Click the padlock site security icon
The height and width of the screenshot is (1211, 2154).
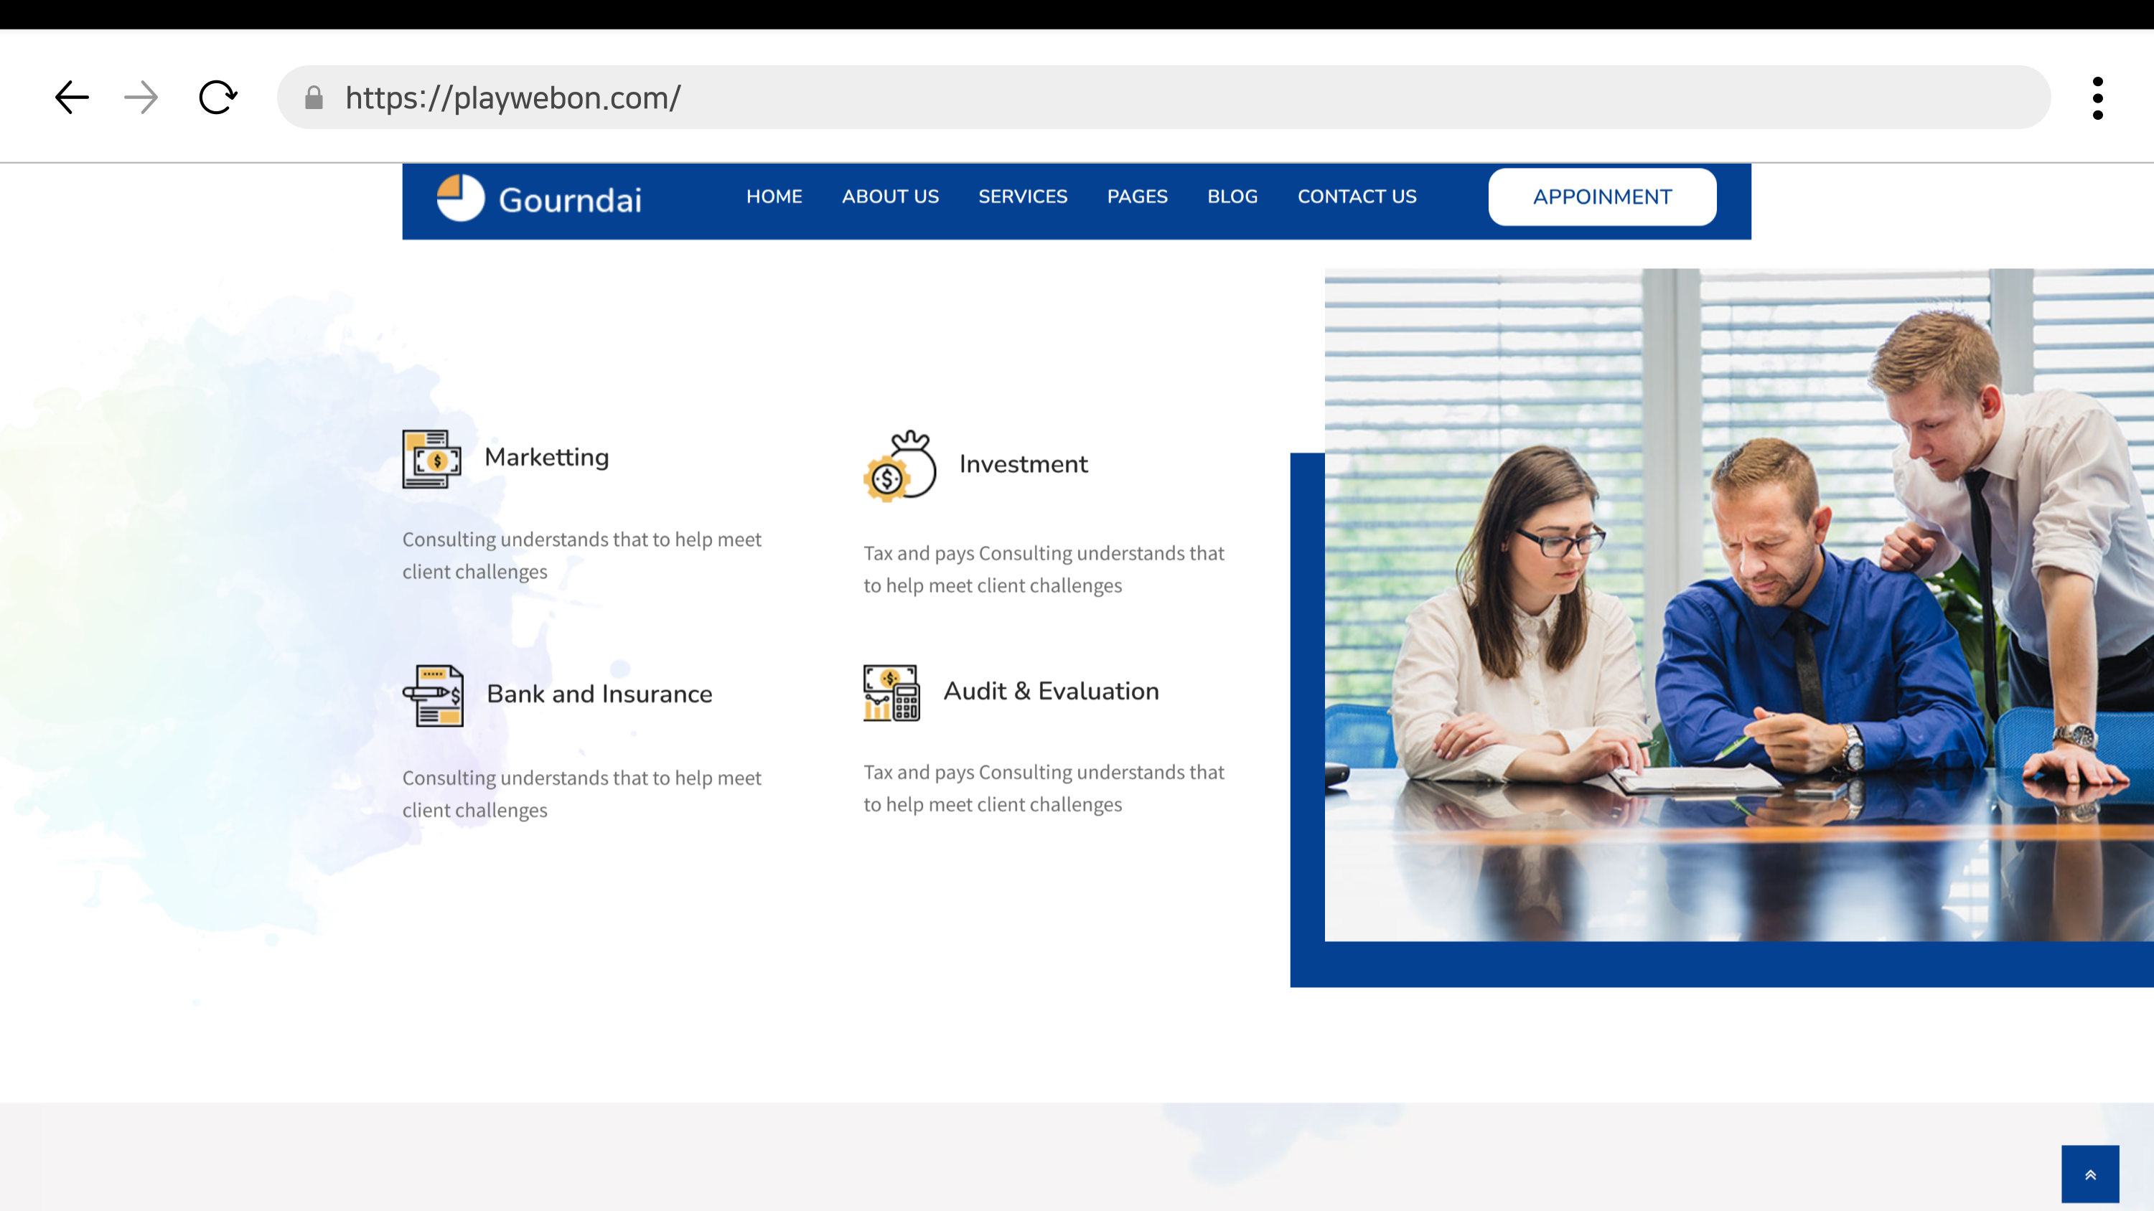(x=314, y=98)
